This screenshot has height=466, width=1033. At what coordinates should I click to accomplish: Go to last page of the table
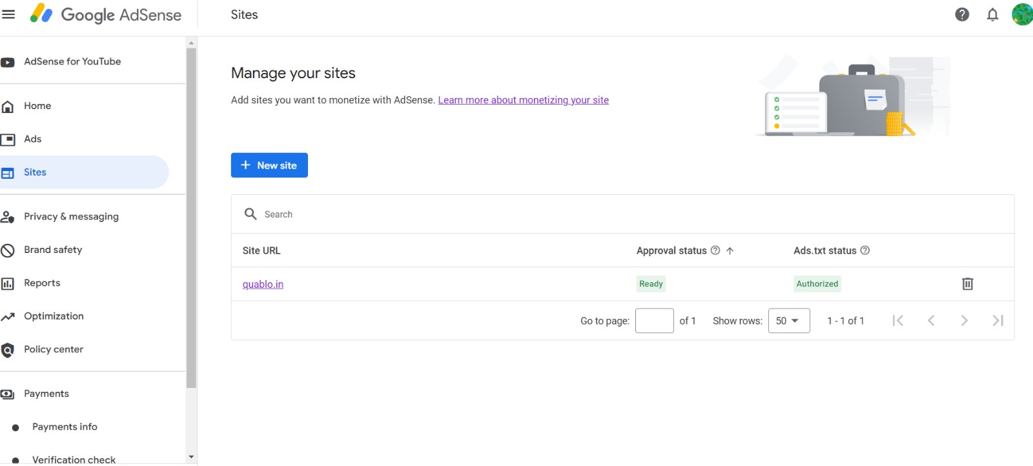point(997,320)
